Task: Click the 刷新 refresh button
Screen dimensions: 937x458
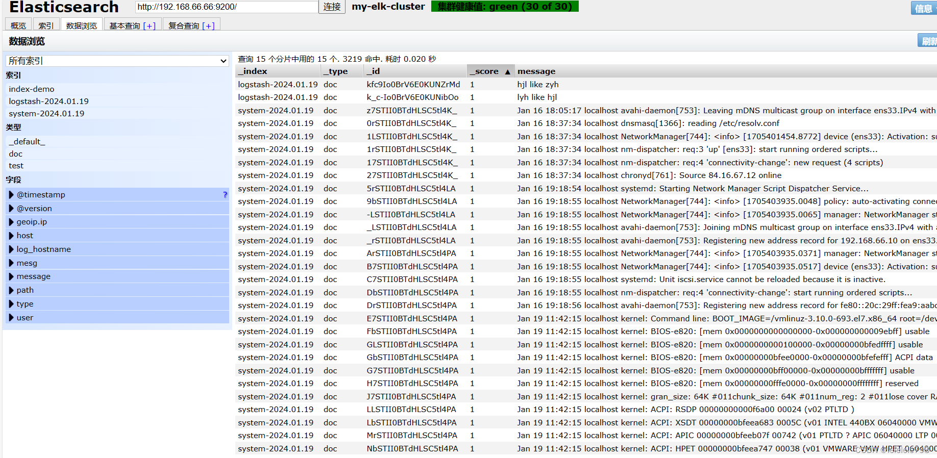Action: point(928,41)
